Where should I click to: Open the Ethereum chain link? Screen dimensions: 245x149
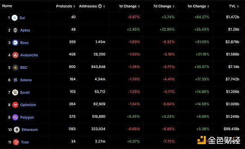30,130
